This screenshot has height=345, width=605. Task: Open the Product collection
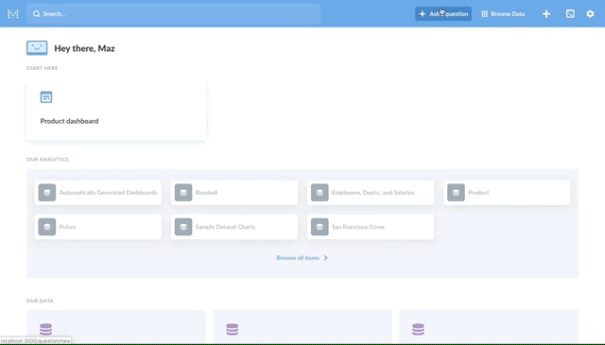click(x=507, y=193)
